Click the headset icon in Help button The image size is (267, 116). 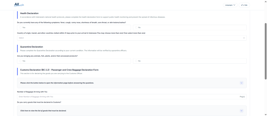242,5
